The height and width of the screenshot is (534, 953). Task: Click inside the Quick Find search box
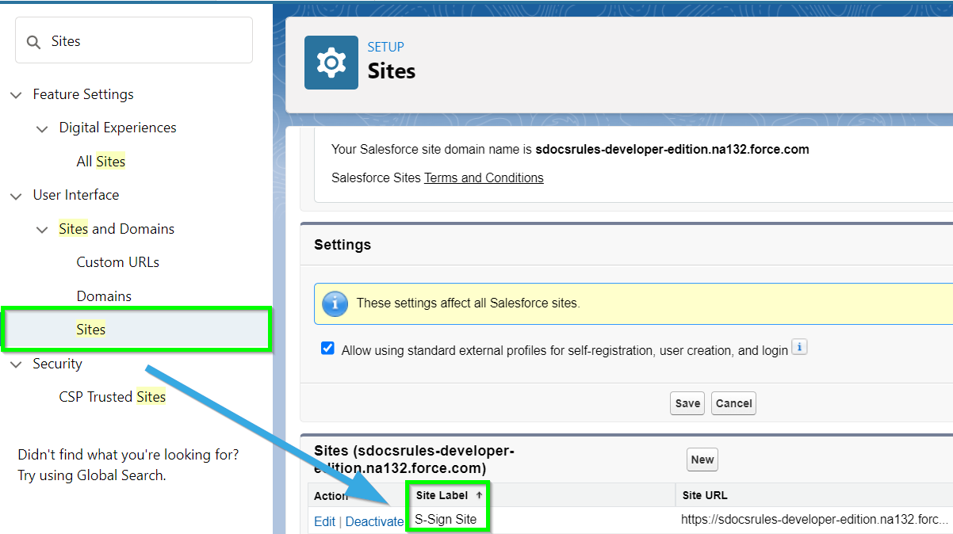click(134, 40)
